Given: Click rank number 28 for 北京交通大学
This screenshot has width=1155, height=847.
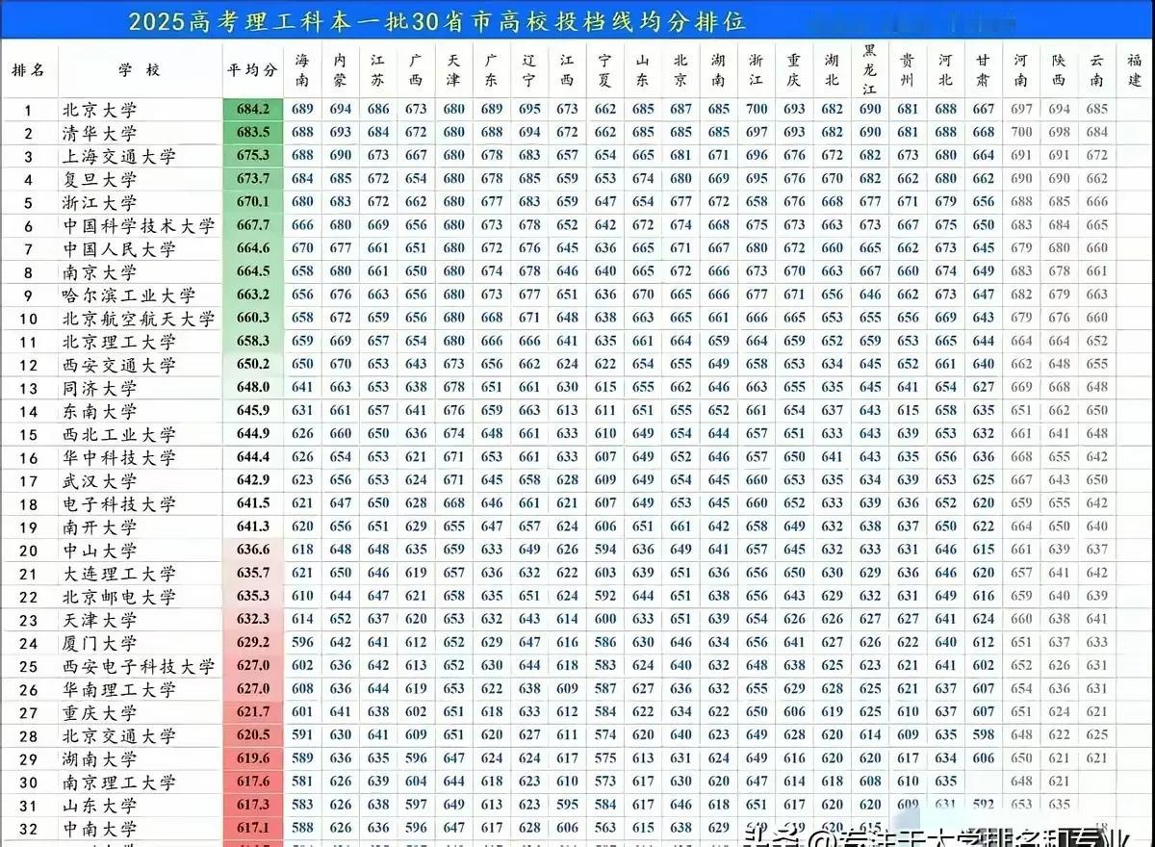Looking at the screenshot, I should [x=28, y=736].
